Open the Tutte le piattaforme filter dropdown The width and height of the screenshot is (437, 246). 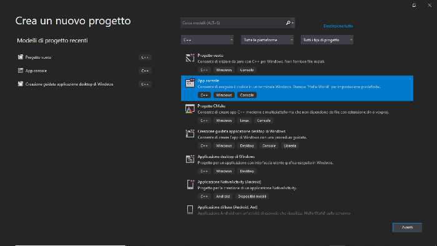click(x=267, y=40)
